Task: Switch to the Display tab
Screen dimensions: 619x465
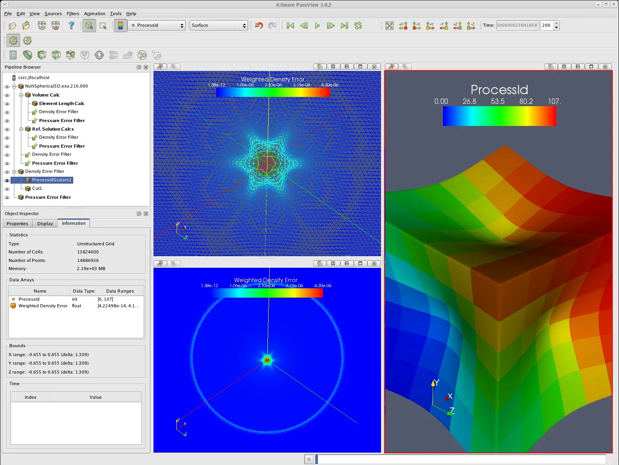Action: (x=45, y=224)
